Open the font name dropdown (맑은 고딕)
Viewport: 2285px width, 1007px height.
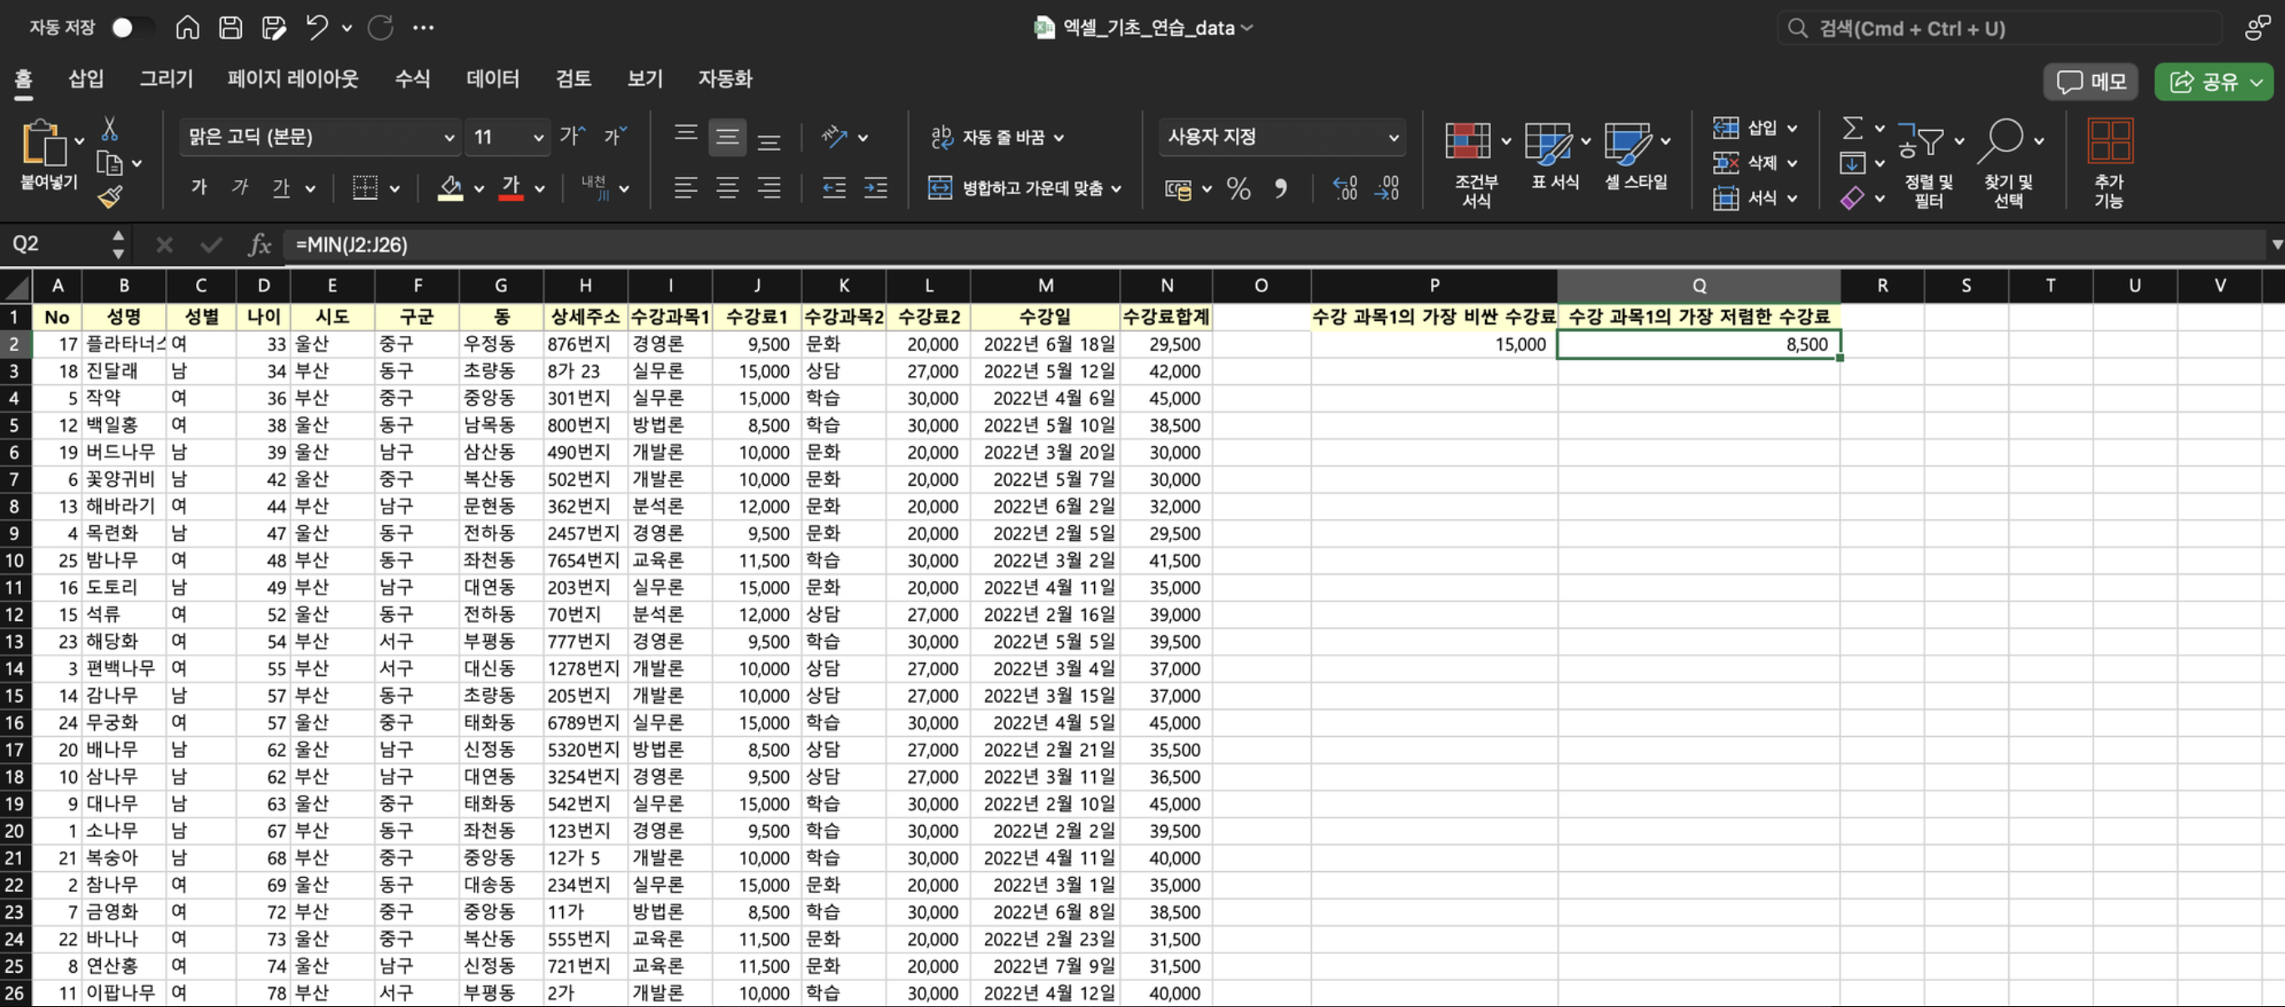coord(449,138)
